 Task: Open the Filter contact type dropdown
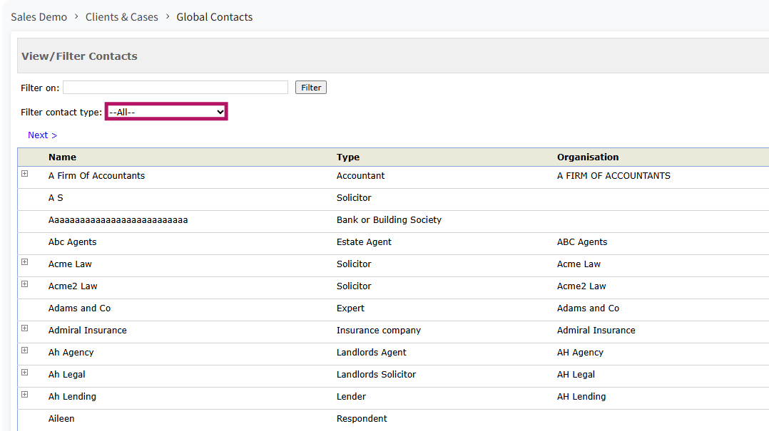[166, 112]
